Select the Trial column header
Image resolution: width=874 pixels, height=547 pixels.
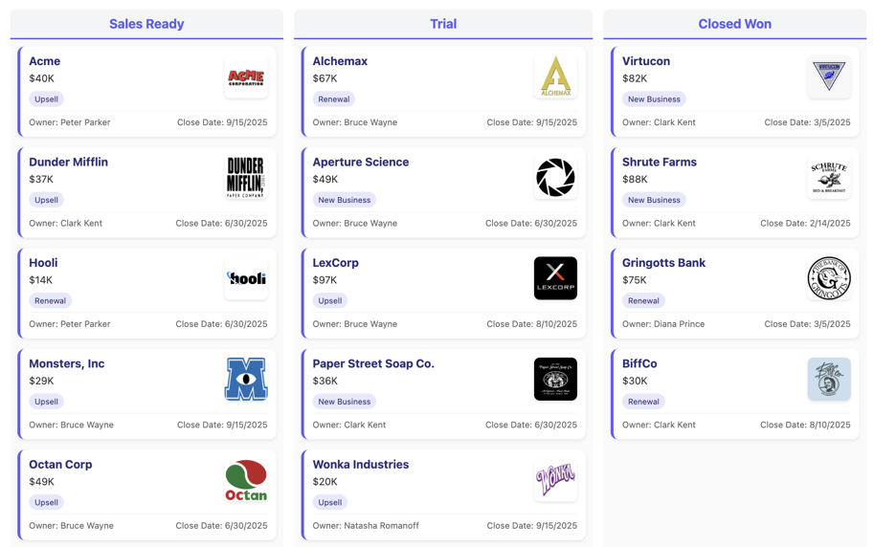[x=443, y=24]
